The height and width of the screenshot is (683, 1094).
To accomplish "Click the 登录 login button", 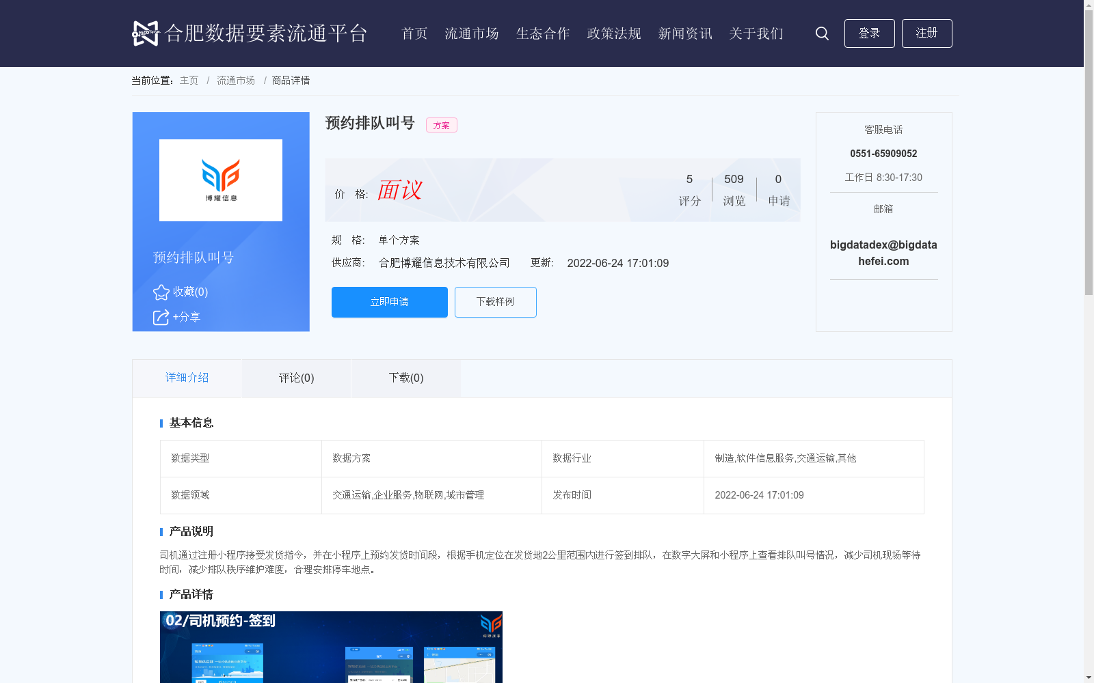I will [x=870, y=33].
